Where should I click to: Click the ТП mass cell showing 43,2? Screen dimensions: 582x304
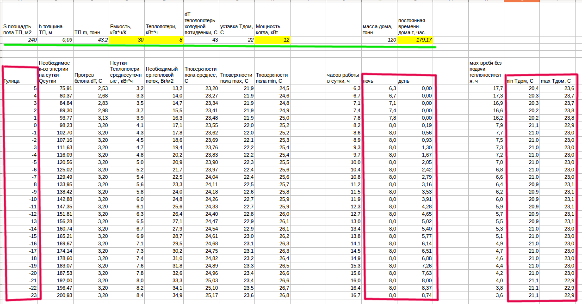[x=91, y=40]
